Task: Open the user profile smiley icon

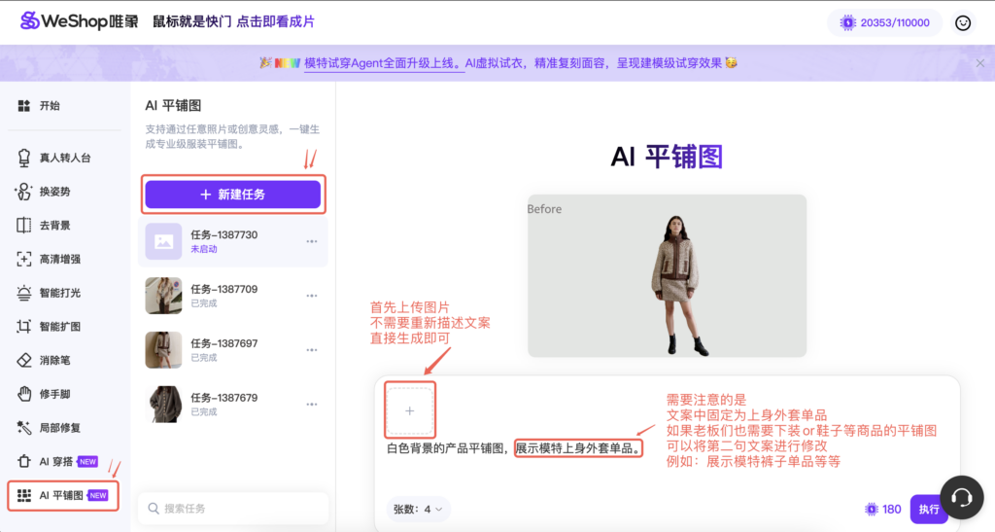Action: pyautogui.click(x=963, y=22)
